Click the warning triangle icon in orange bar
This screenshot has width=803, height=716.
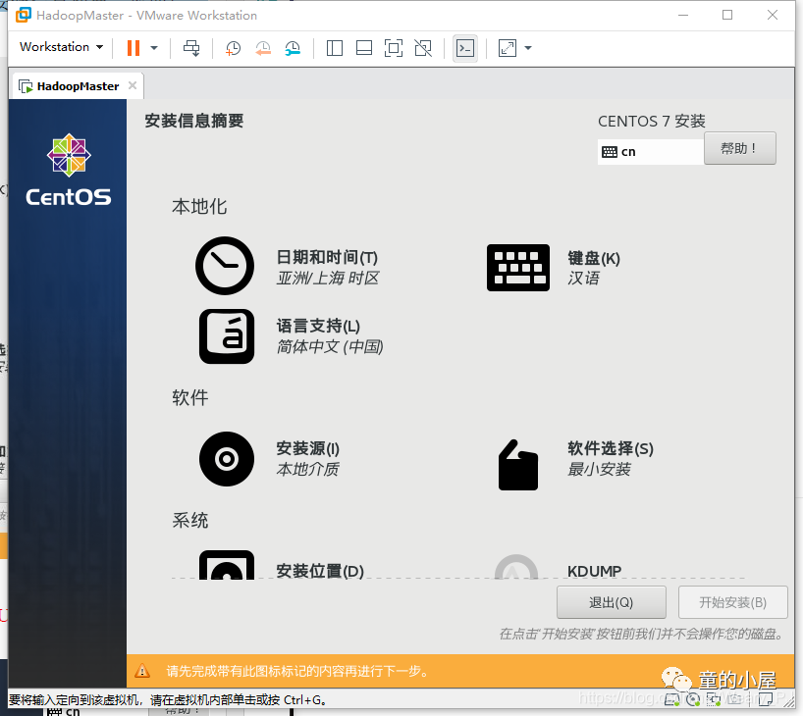click(x=142, y=671)
